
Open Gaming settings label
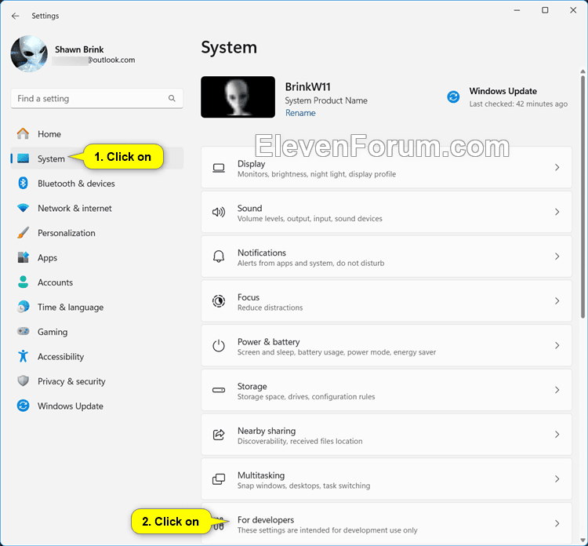pos(53,332)
